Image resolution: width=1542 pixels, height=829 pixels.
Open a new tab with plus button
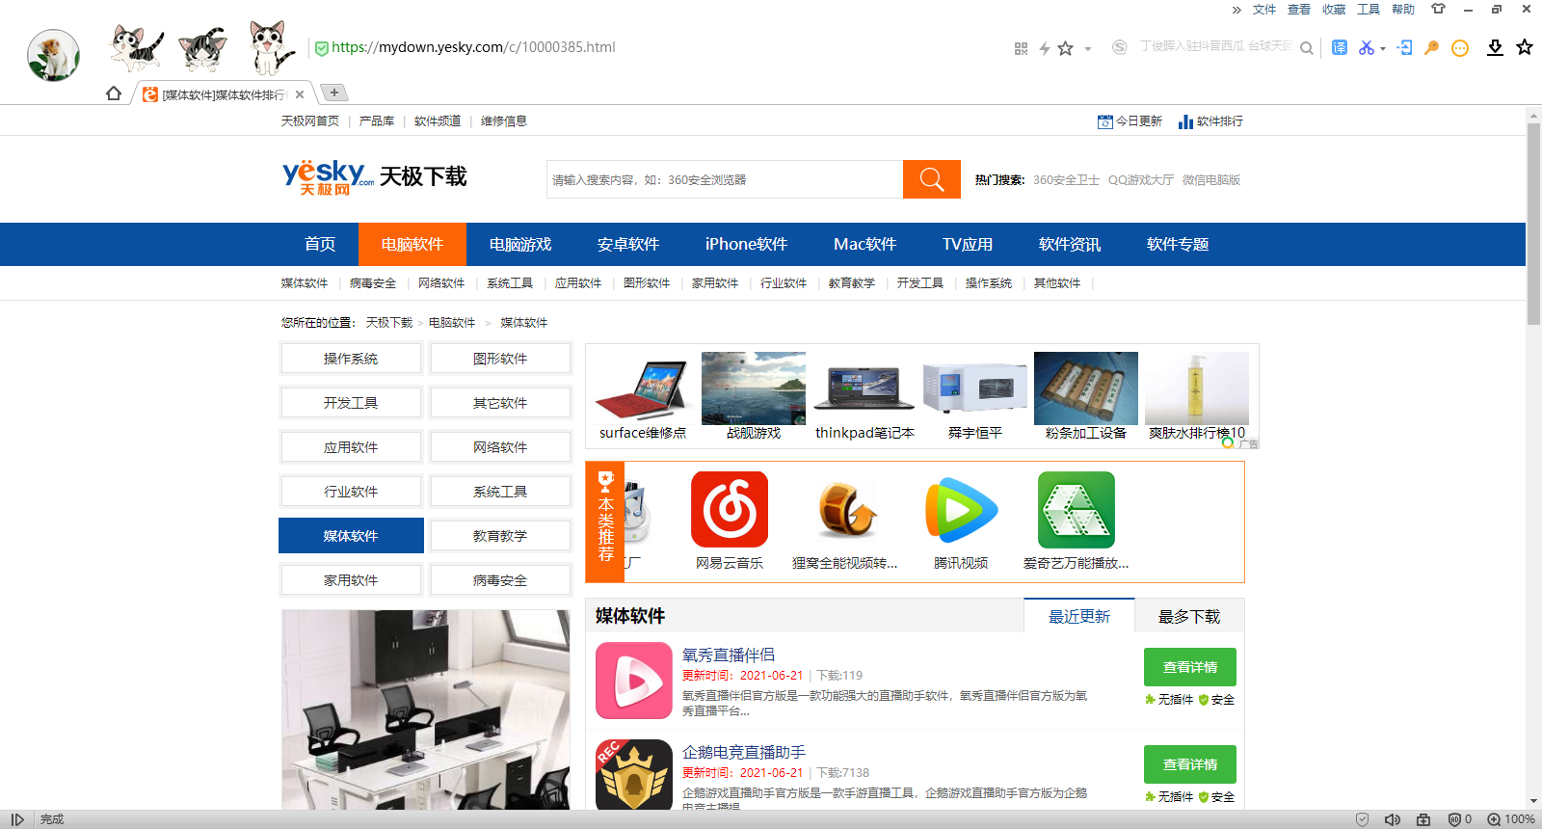pyautogui.click(x=333, y=93)
